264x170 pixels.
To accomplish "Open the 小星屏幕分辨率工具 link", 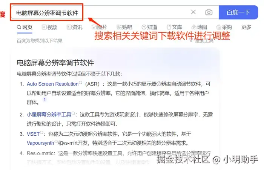I will pyautogui.click(x=49, y=115).
